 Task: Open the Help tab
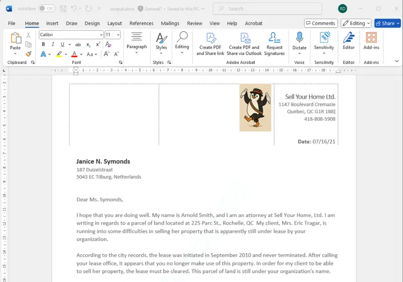pos(232,23)
